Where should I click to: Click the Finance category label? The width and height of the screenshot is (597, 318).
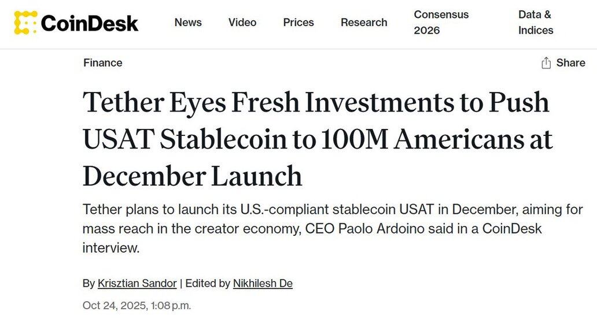(102, 63)
